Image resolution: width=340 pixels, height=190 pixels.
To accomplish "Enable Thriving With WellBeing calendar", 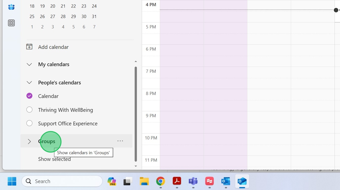I will [x=29, y=110].
